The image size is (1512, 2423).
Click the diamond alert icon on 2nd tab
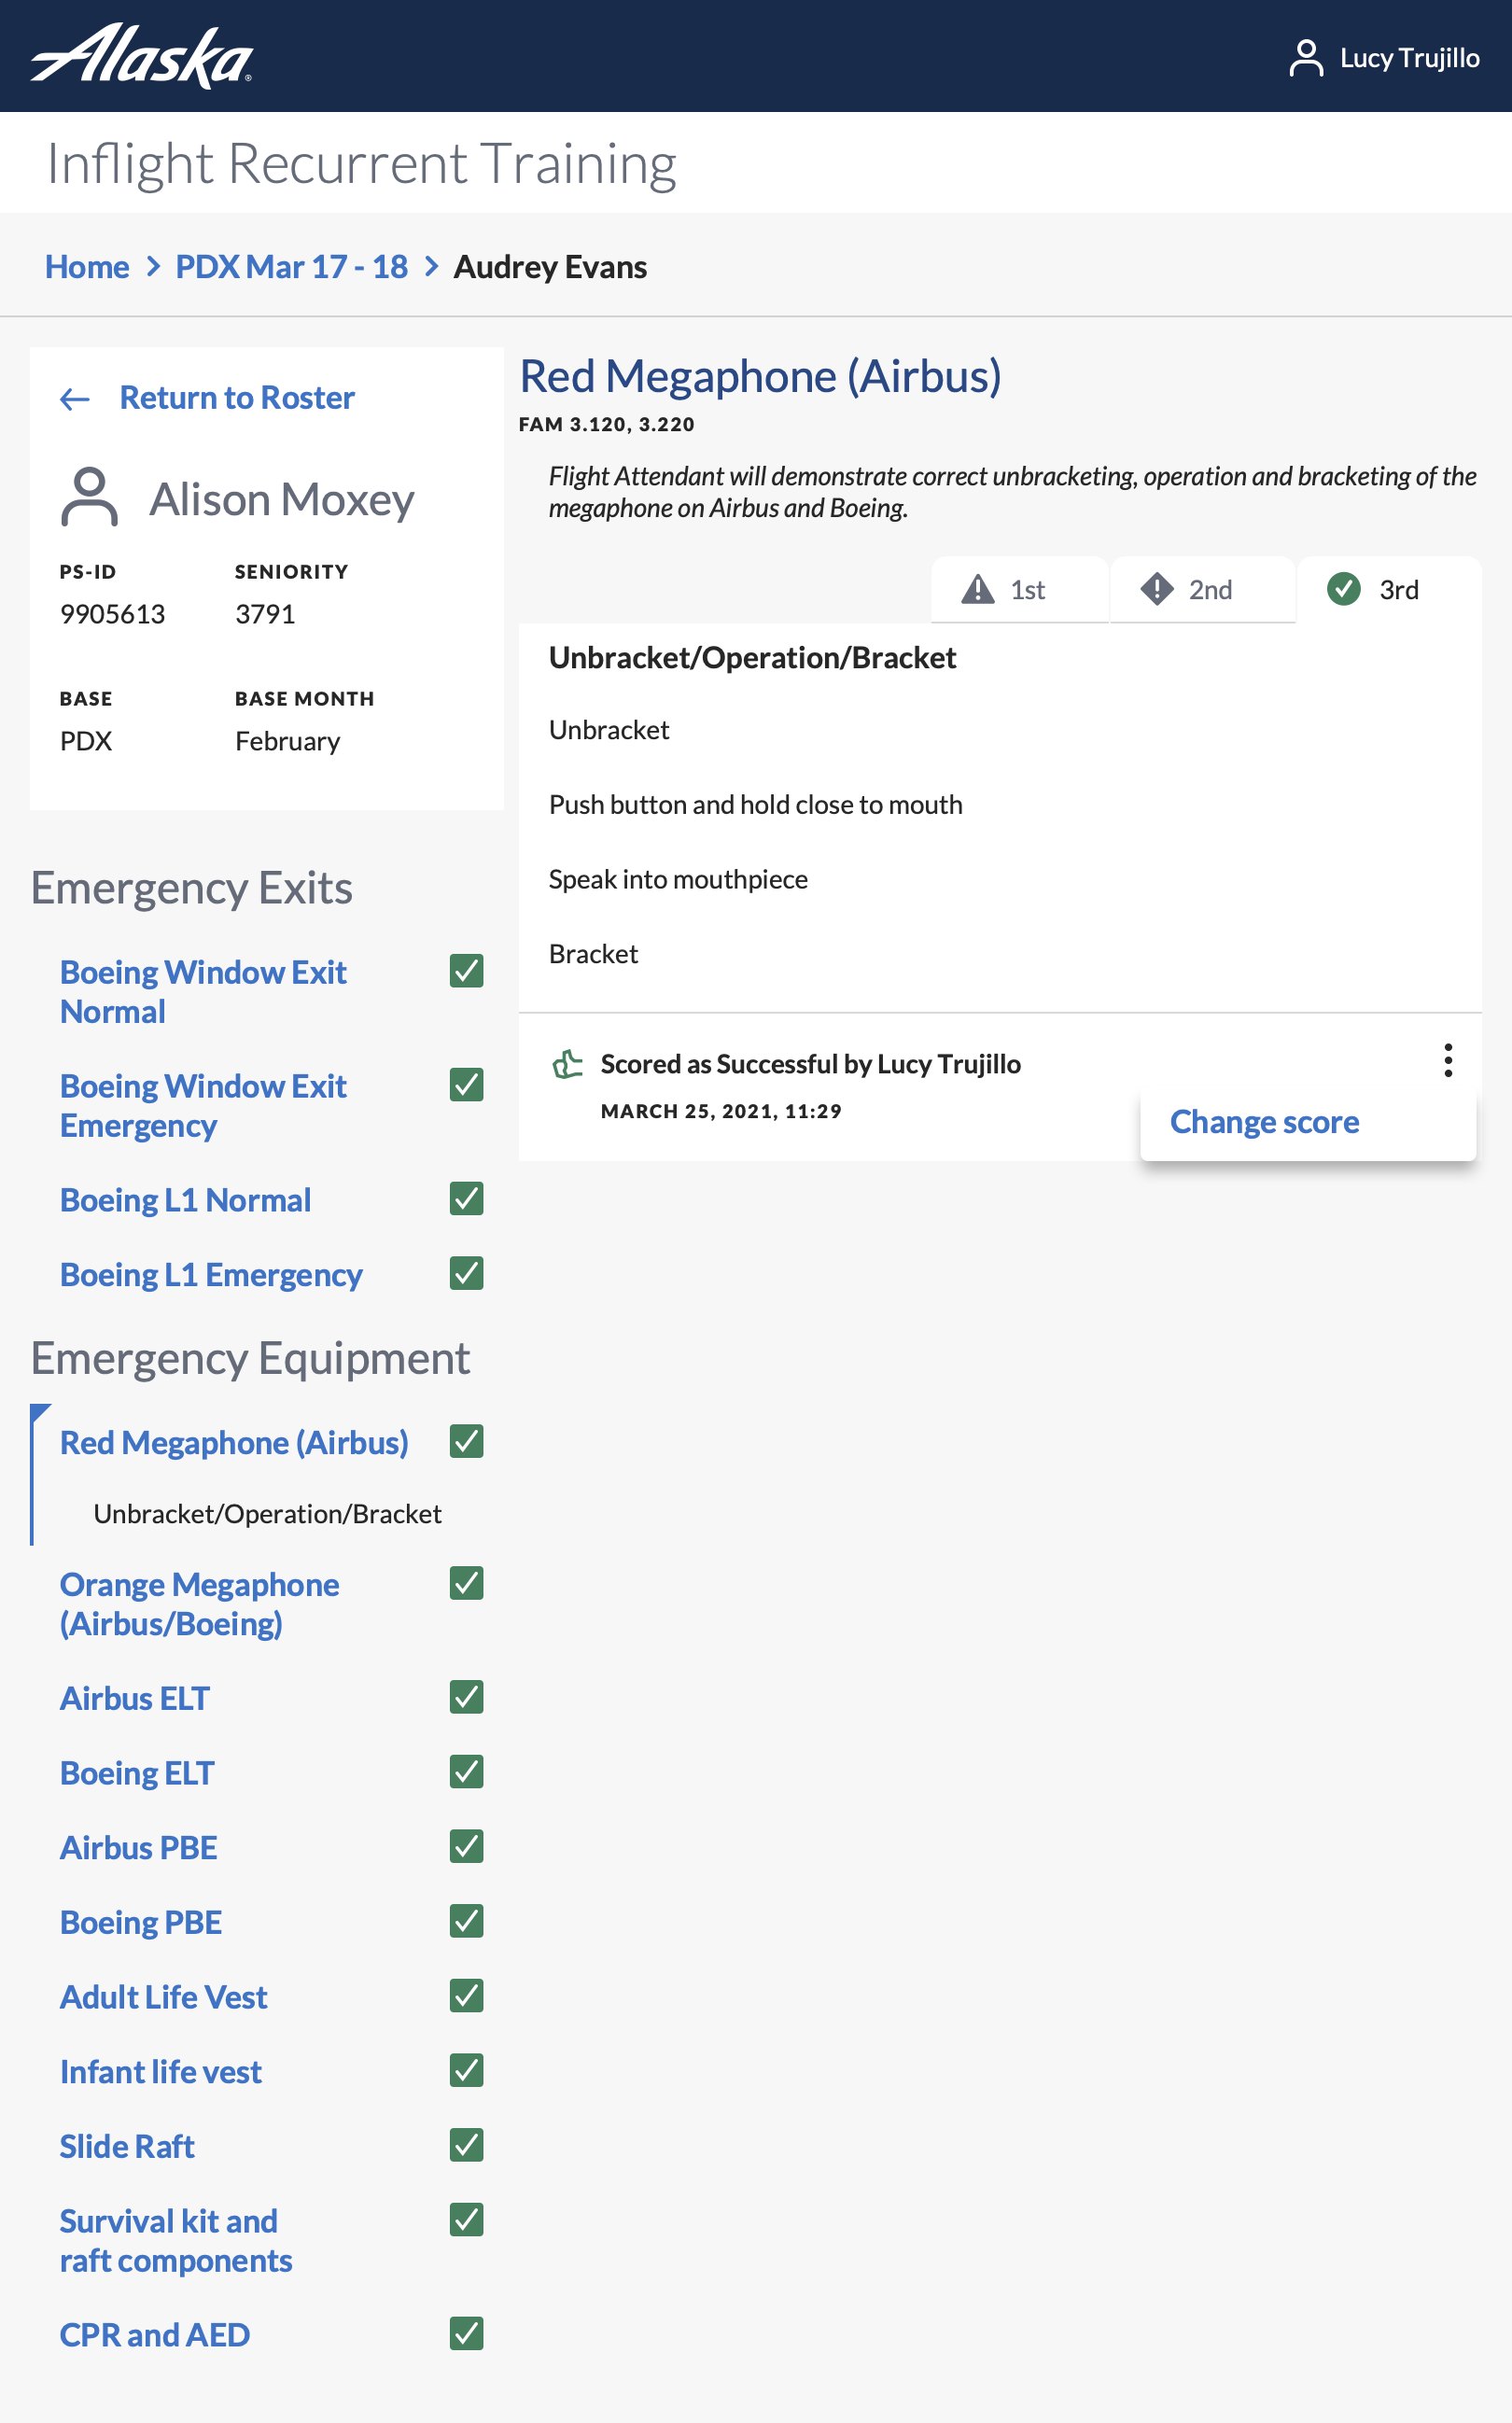(1157, 589)
